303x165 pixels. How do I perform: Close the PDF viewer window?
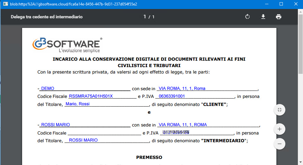point(296,4)
